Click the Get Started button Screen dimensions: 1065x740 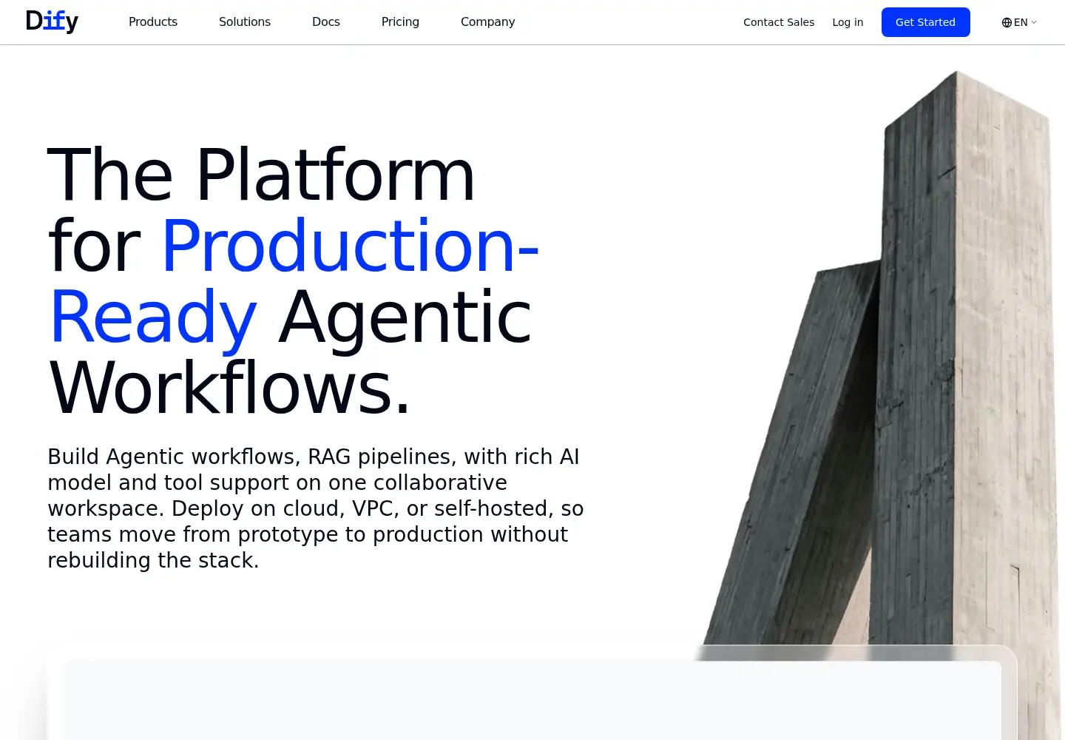pos(926,22)
